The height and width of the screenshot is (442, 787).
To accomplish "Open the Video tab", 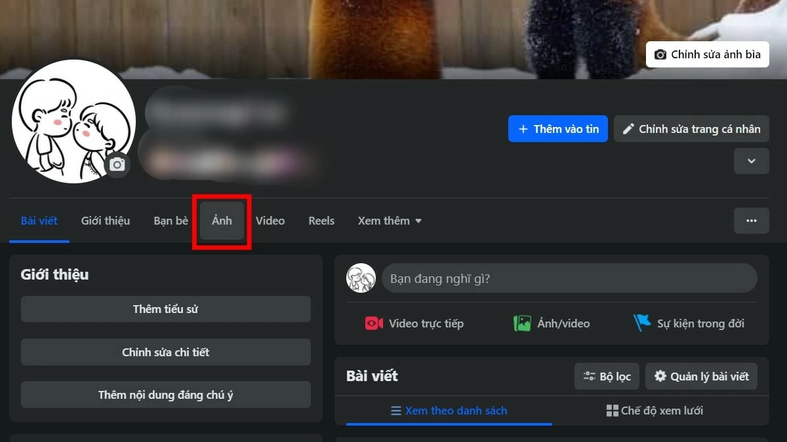I will click(270, 221).
